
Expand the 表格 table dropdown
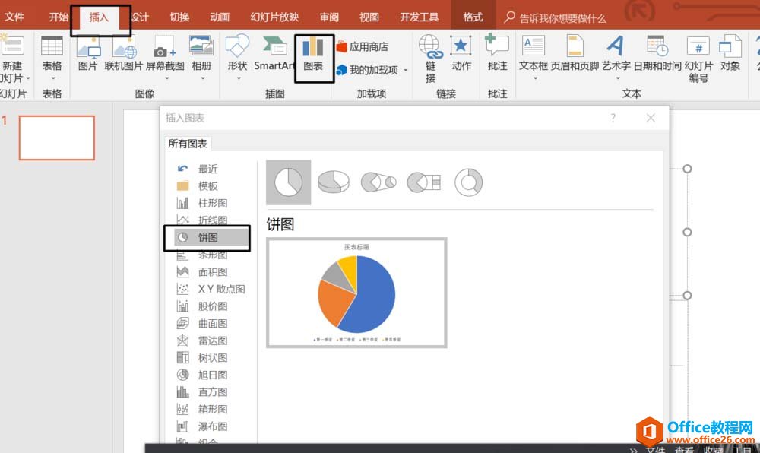(52, 78)
